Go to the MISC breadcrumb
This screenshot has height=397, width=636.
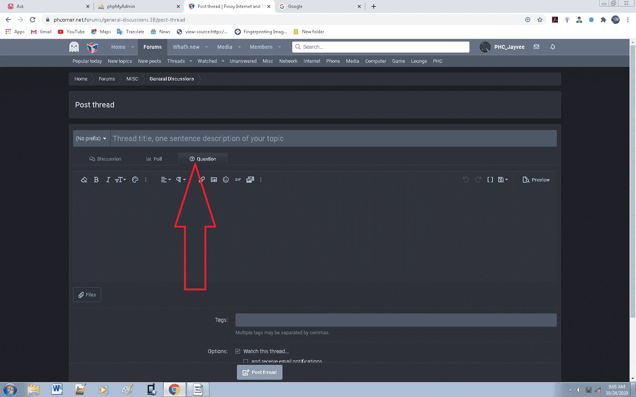132,79
